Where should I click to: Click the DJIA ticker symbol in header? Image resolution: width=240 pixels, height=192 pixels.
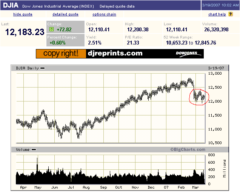click(11, 5)
